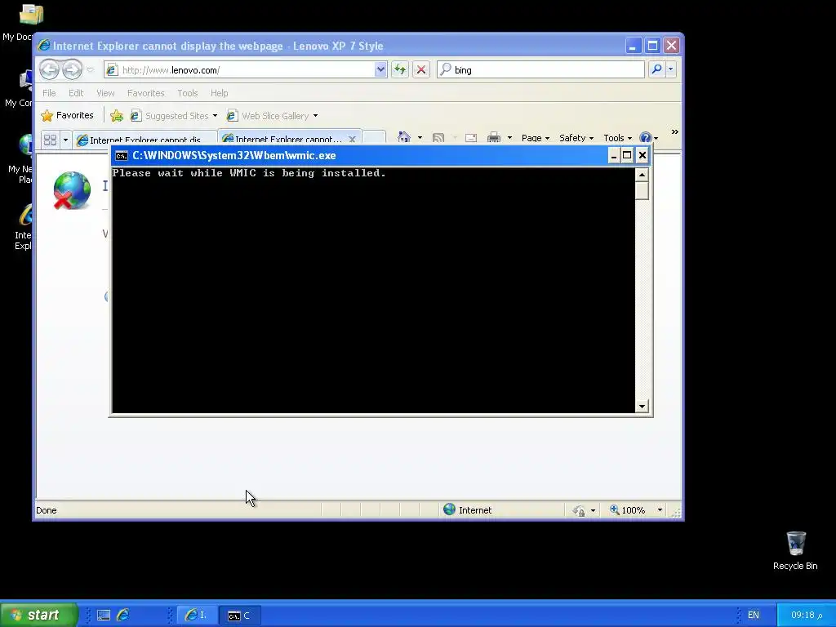Click the RSS feeds icon

coord(438,137)
